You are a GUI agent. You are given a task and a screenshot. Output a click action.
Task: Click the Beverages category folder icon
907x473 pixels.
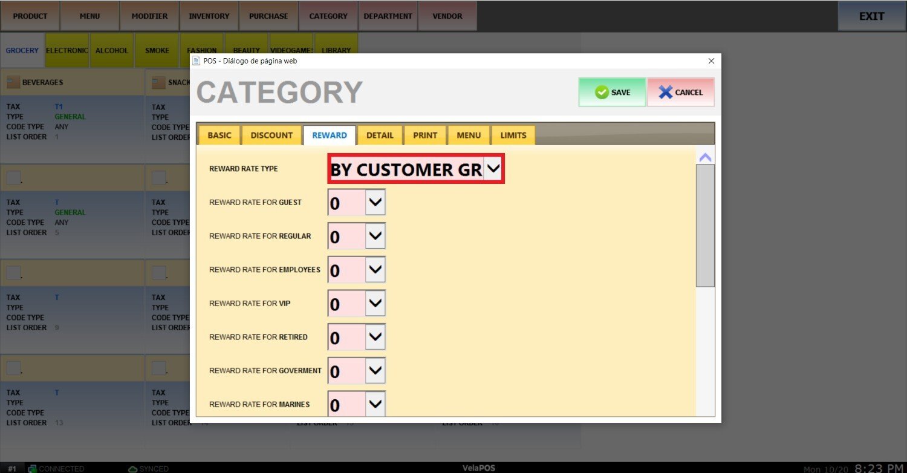pos(13,82)
